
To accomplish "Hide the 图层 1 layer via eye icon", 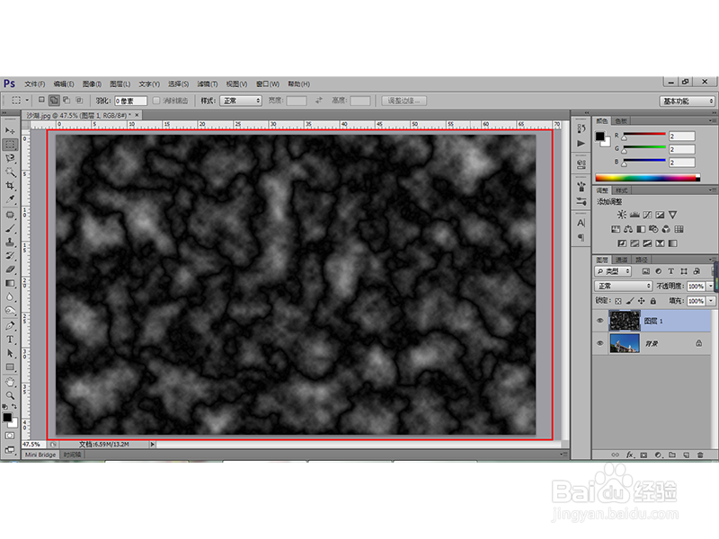I will [x=599, y=321].
